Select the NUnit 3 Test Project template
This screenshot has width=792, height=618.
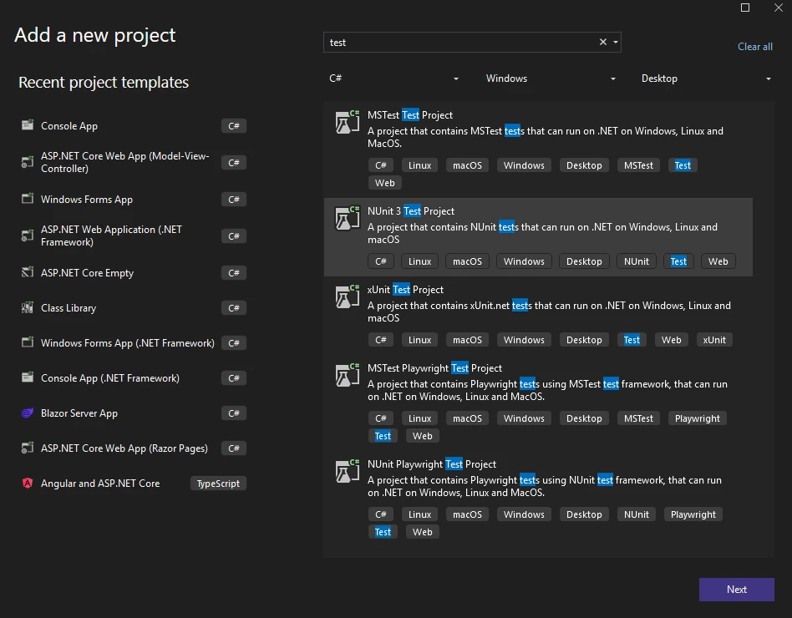tap(538, 237)
